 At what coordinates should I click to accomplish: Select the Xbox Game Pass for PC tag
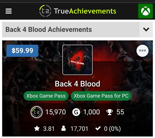pos(101,96)
